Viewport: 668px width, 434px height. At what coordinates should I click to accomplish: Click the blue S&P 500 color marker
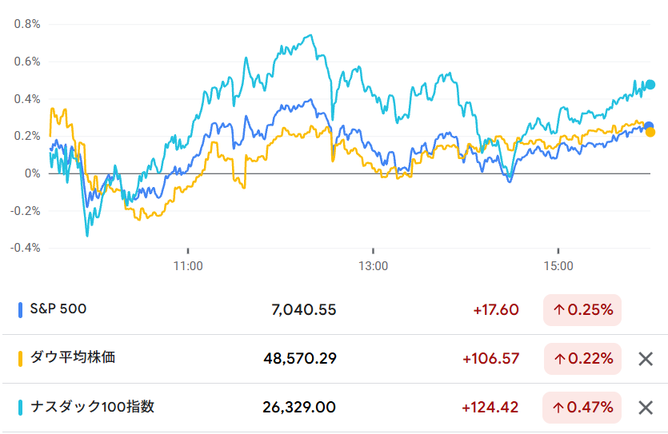[x=20, y=309]
